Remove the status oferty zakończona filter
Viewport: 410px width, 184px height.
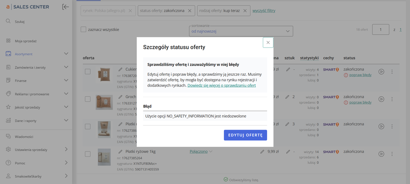click(x=189, y=11)
